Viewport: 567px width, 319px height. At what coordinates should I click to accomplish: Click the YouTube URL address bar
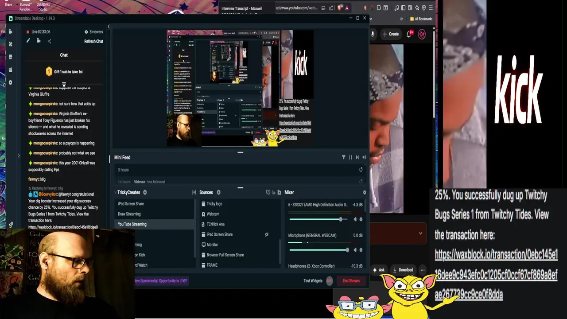296,8
